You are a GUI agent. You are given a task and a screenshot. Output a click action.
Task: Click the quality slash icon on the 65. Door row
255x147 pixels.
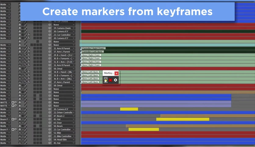26,123
